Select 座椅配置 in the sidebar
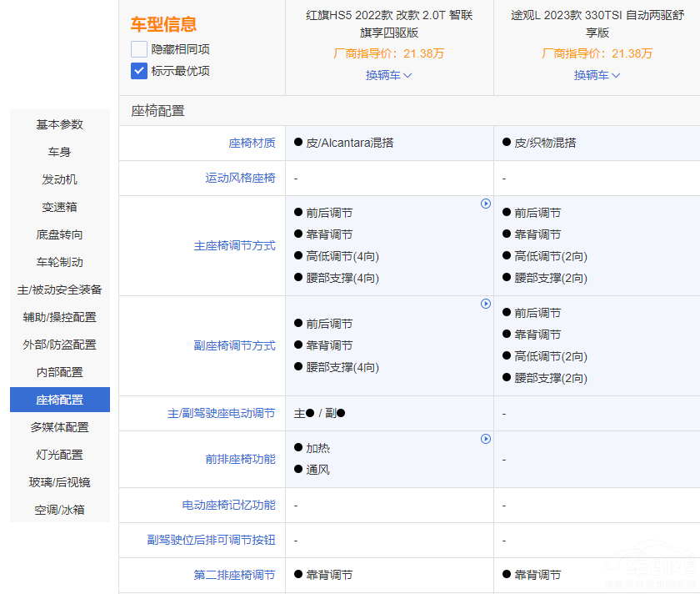The image size is (700, 594). tap(60, 400)
